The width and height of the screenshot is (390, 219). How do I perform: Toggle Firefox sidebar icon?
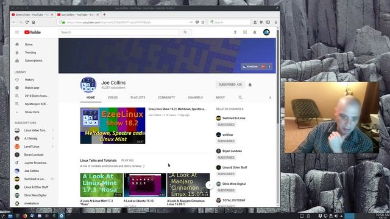tap(268, 22)
